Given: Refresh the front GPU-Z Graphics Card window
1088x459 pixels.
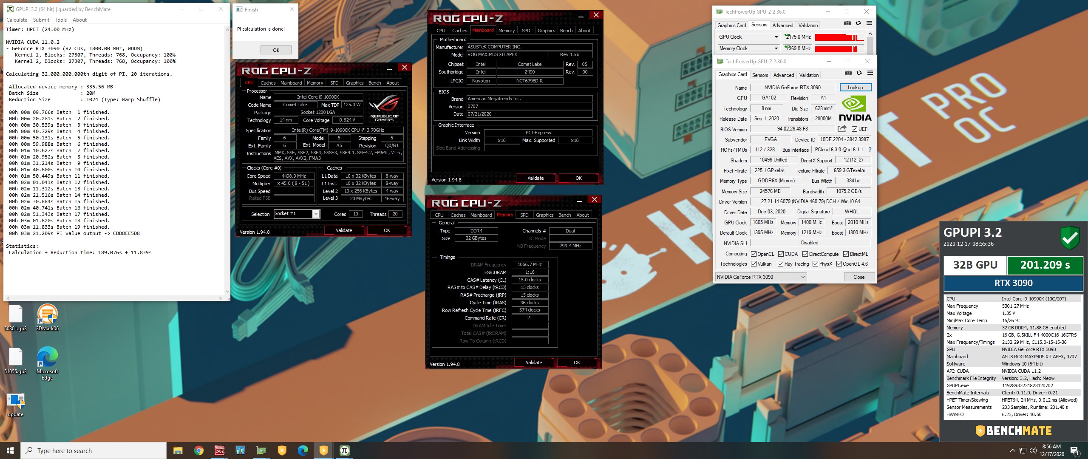Looking at the screenshot, I should [859, 73].
